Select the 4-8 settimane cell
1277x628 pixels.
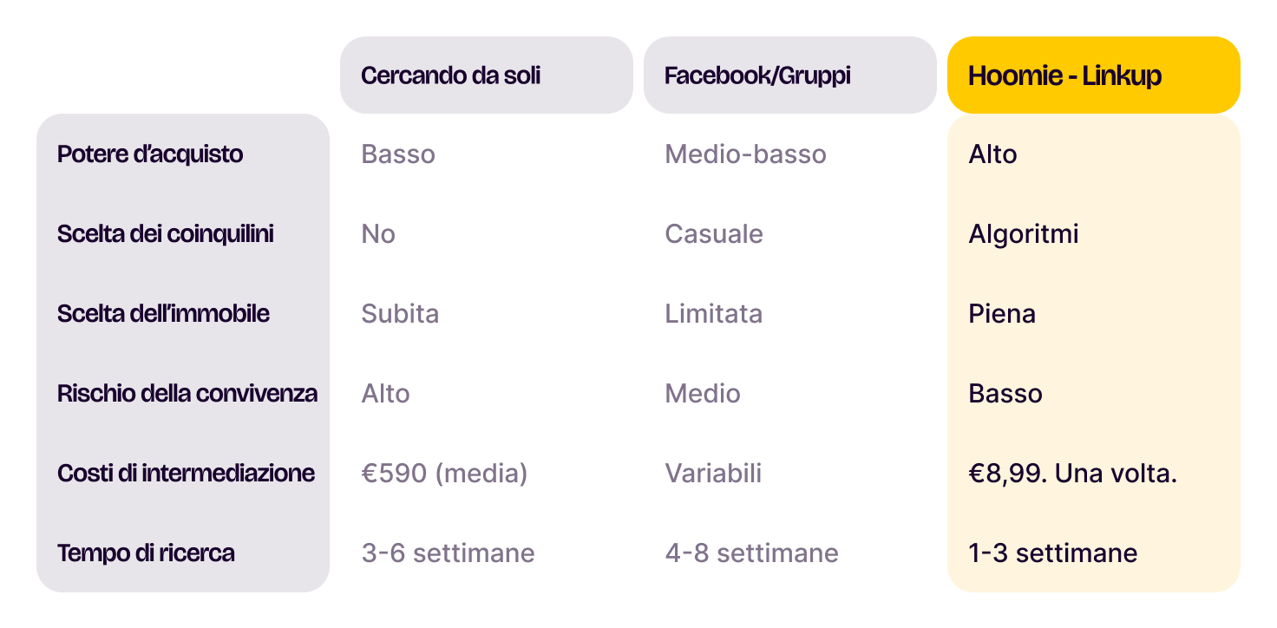(751, 553)
